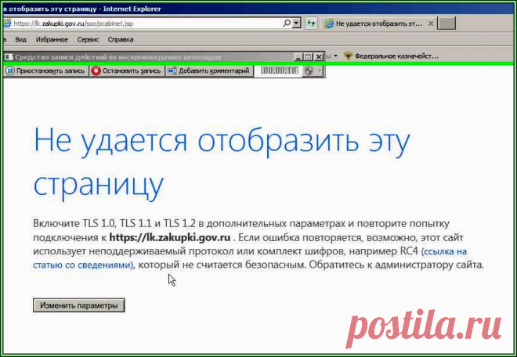The image size is (517, 357).
Task: Pause the recording with Приостановить запись
Action: pyautogui.click(x=46, y=71)
